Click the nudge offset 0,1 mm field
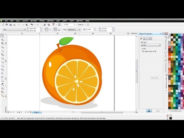 [90, 30]
